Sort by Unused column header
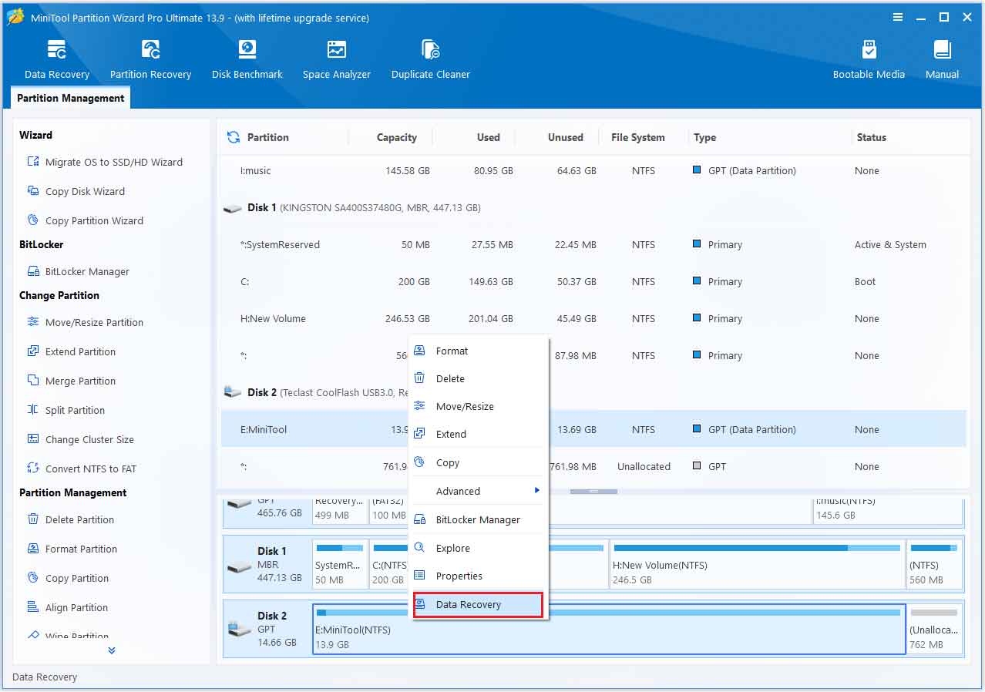The image size is (985, 692). click(565, 137)
